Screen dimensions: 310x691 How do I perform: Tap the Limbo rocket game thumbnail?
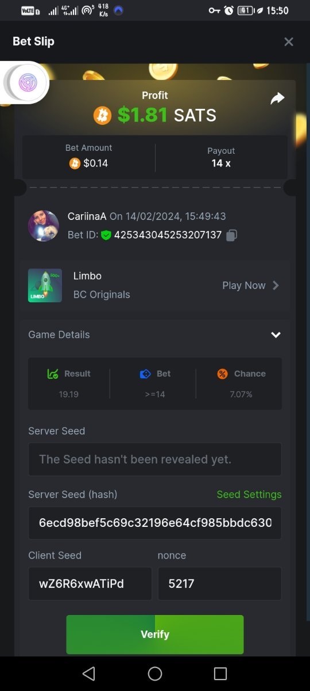pos(45,285)
